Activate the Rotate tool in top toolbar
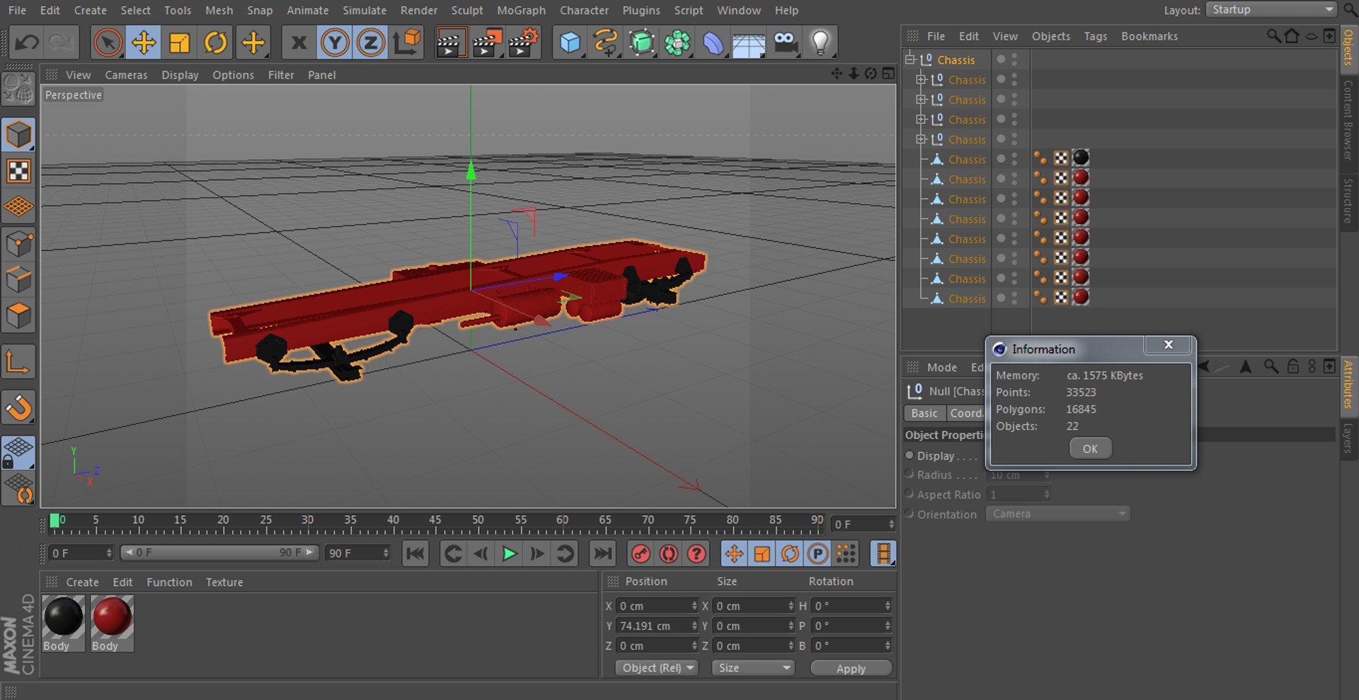Screen dimensions: 1359x700 (216, 43)
